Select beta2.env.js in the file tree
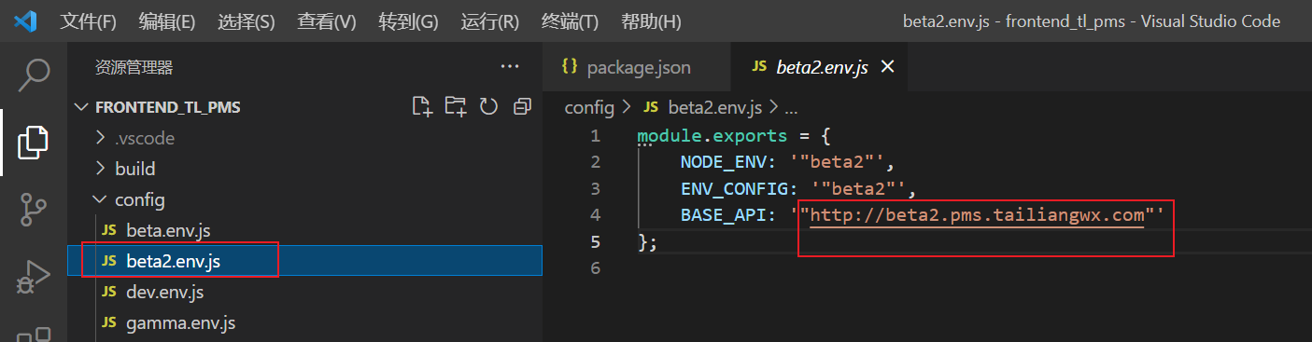The image size is (1312, 342). pos(305,261)
